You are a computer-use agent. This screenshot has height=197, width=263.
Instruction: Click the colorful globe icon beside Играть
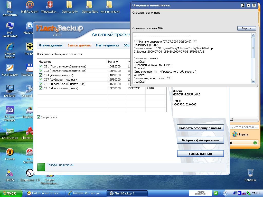coord(235,134)
